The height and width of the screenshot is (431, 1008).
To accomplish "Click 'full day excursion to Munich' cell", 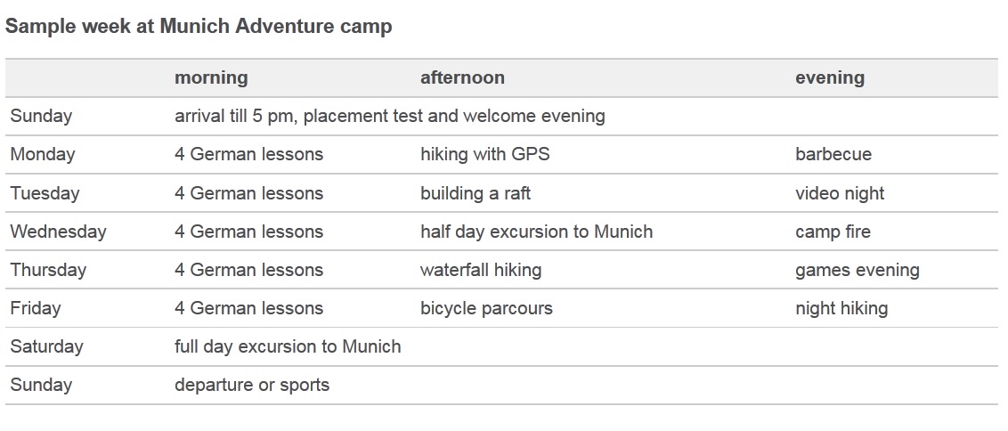I will coord(288,346).
